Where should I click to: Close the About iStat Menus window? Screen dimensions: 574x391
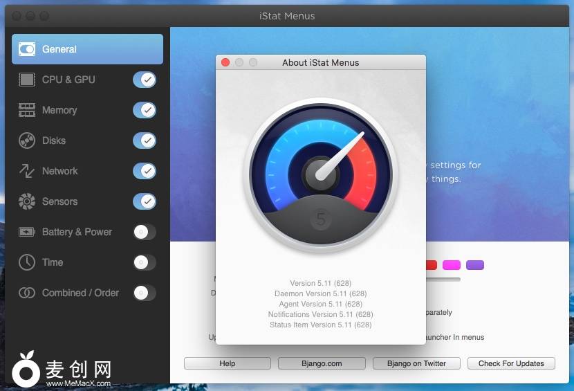coord(225,62)
